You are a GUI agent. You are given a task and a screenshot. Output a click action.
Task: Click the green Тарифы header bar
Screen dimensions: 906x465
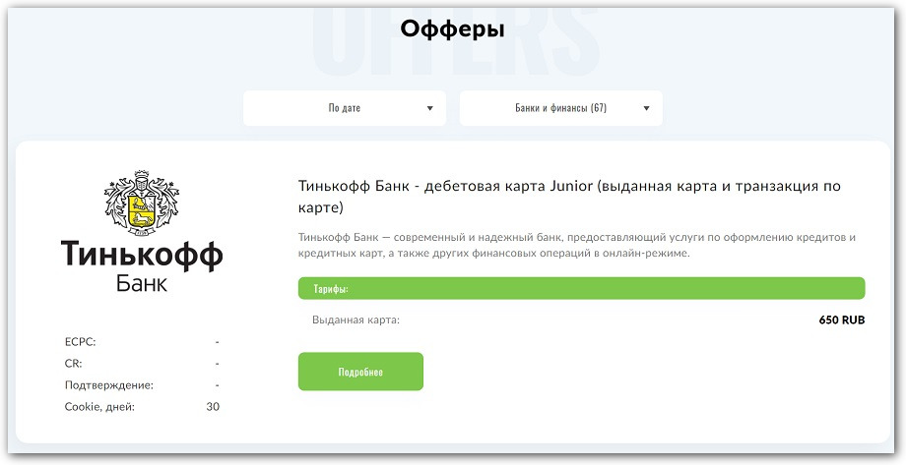pyautogui.click(x=581, y=289)
